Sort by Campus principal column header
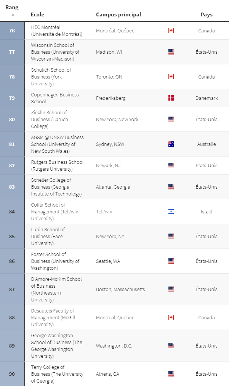Viewport: 229px width, 386px height. coord(119,14)
